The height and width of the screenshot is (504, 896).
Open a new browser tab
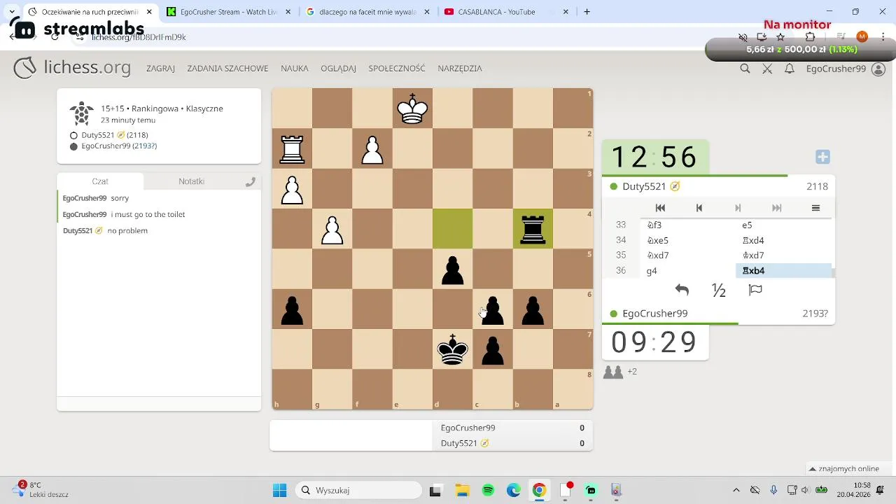point(587,12)
